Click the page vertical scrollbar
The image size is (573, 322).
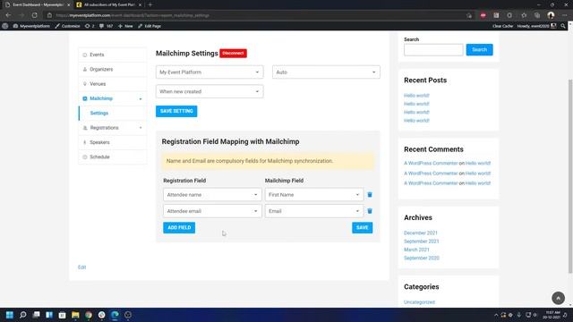click(570, 175)
